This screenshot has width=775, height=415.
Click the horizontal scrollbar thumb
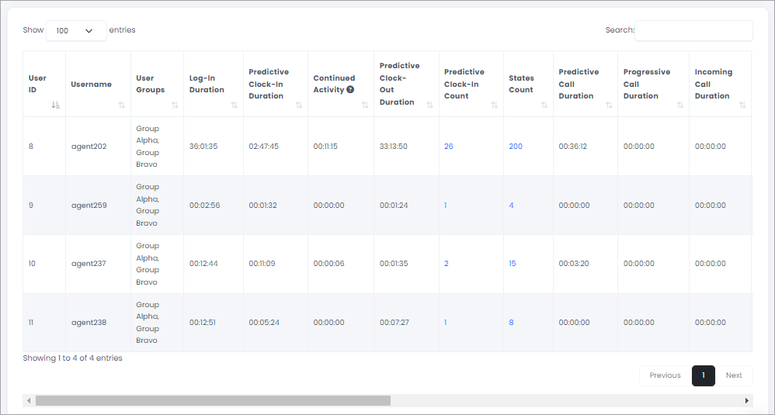(x=213, y=401)
